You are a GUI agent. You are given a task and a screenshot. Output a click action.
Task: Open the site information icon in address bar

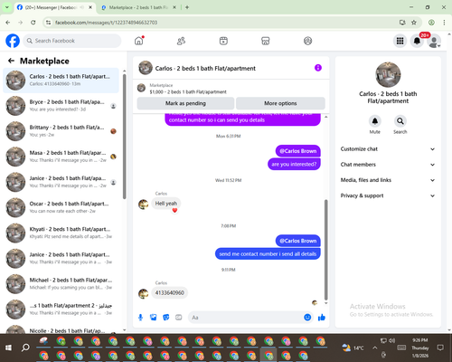[x=48, y=23]
